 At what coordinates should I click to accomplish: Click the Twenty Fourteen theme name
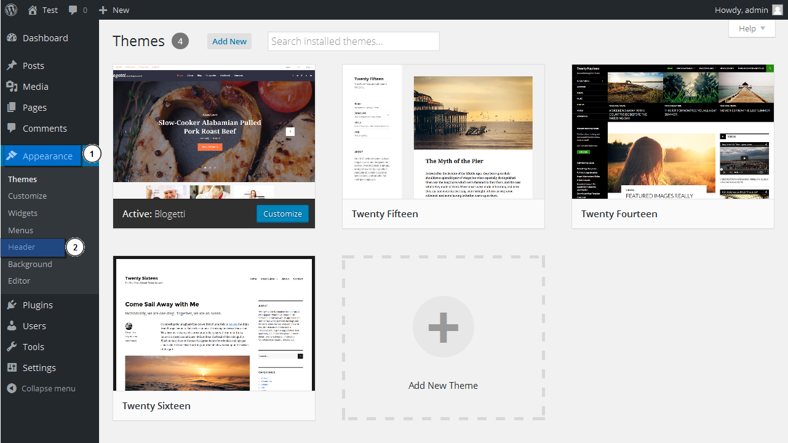point(619,214)
